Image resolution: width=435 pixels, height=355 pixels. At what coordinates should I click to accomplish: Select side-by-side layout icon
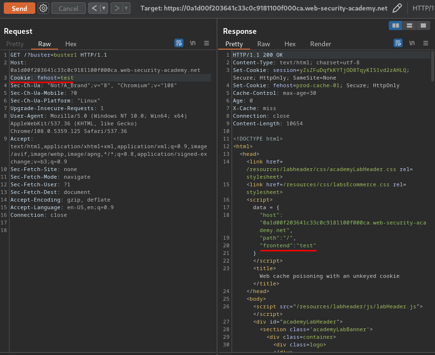[x=395, y=26]
